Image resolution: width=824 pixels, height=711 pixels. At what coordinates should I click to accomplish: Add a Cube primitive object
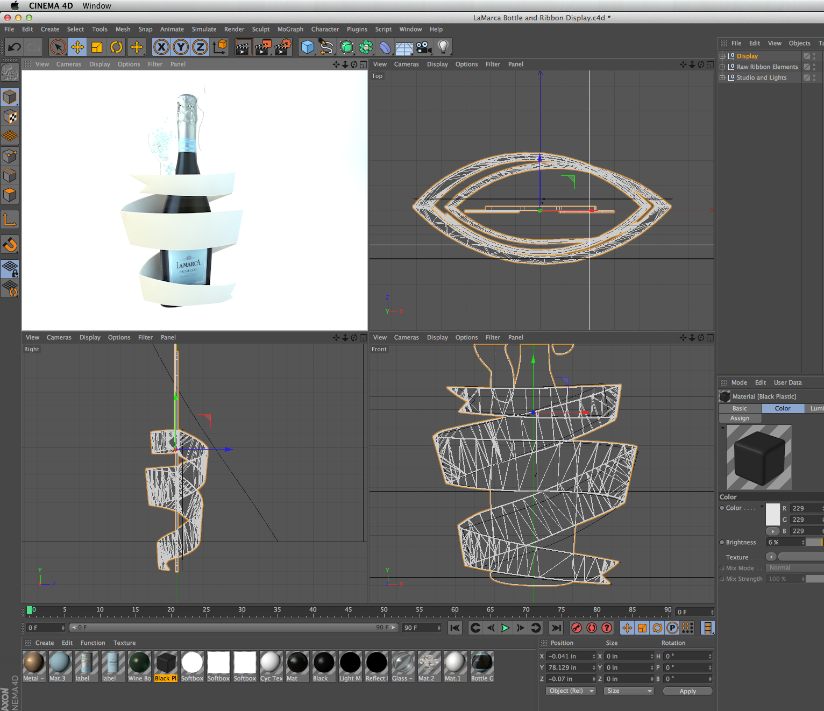[307, 47]
